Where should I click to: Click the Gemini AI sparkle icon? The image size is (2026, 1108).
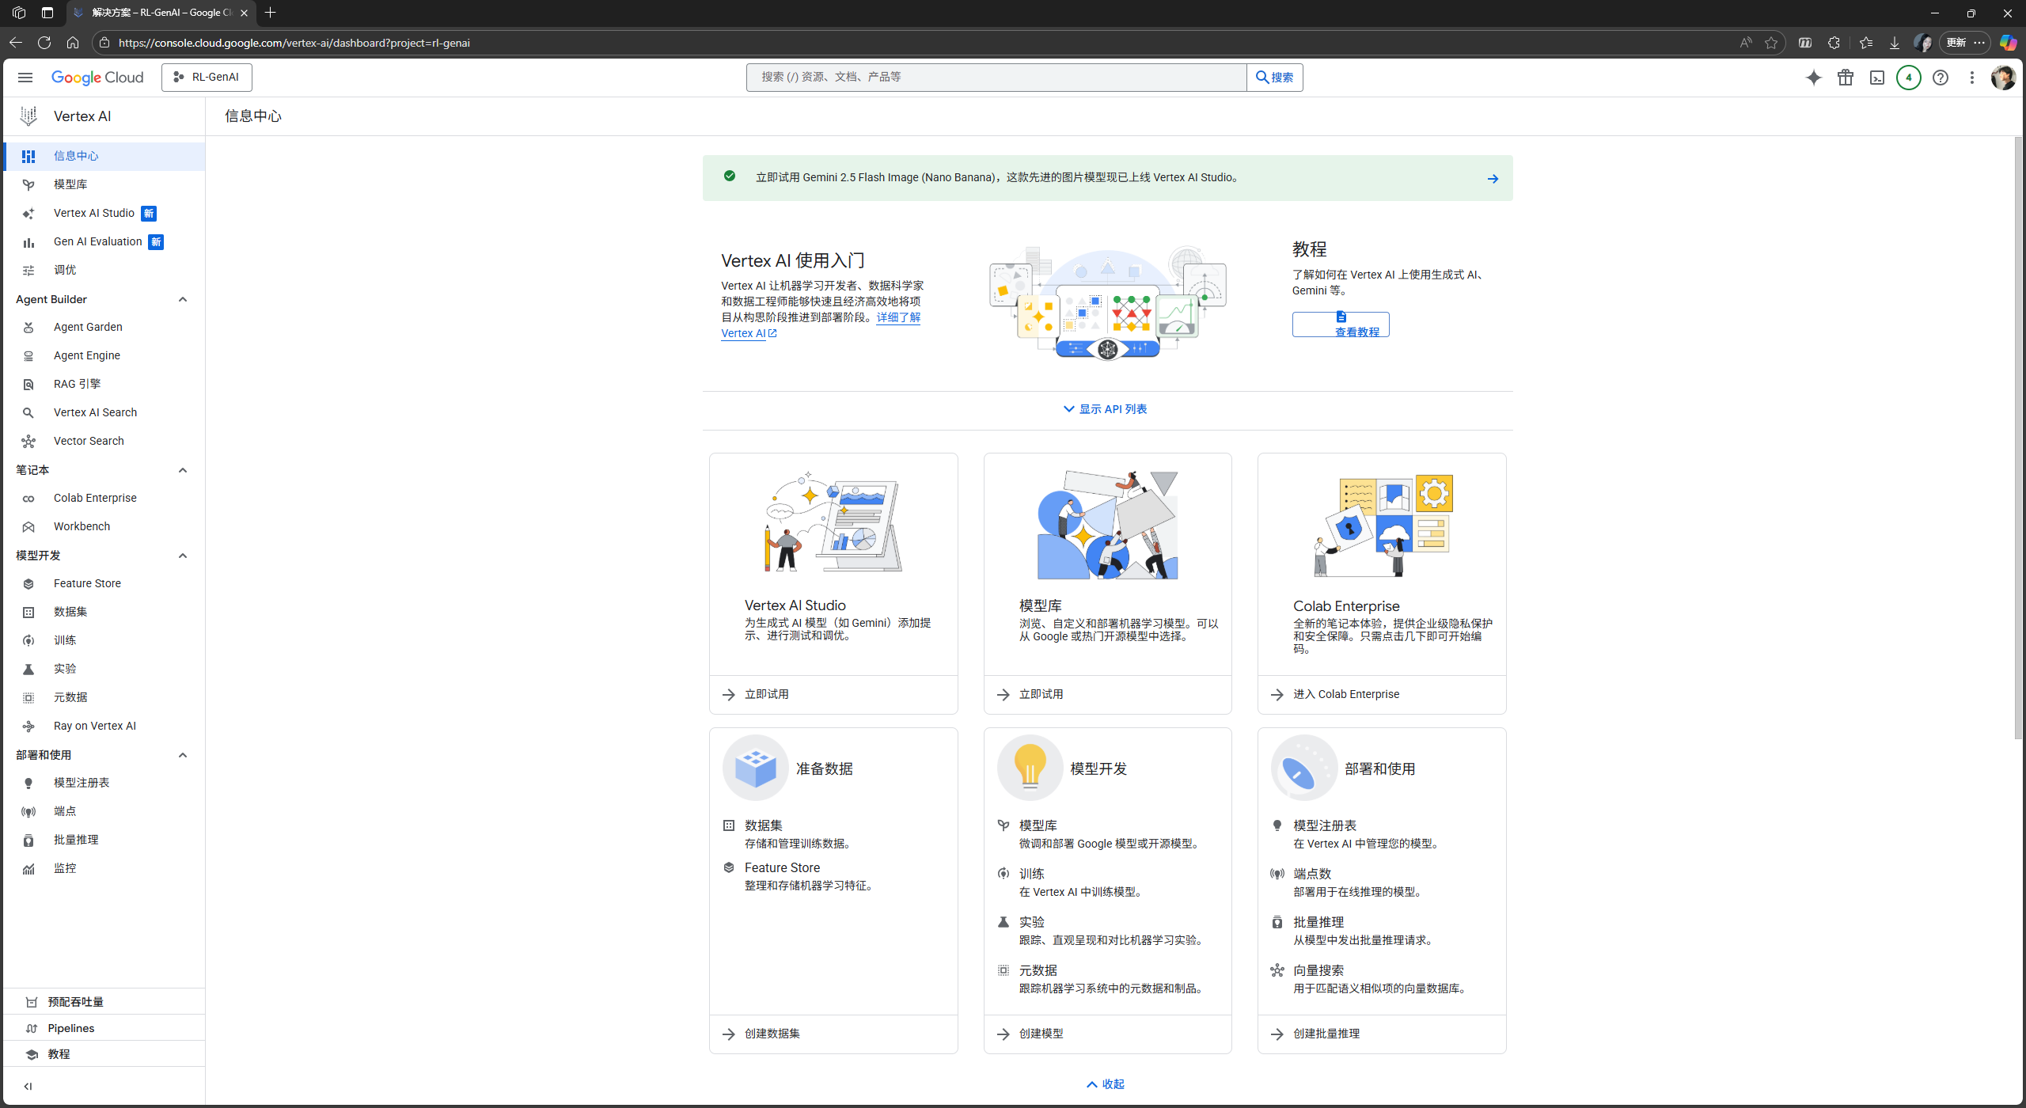coord(1813,78)
